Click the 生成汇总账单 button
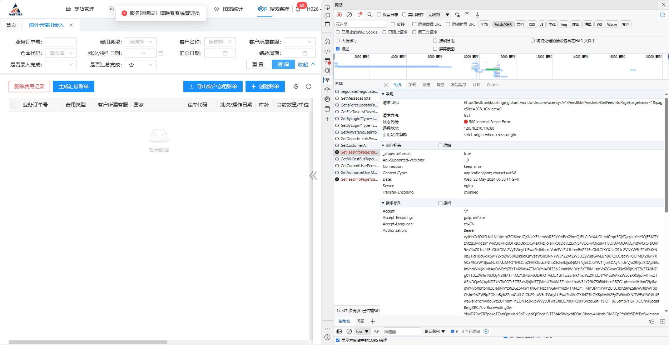669x345 pixels. click(73, 86)
